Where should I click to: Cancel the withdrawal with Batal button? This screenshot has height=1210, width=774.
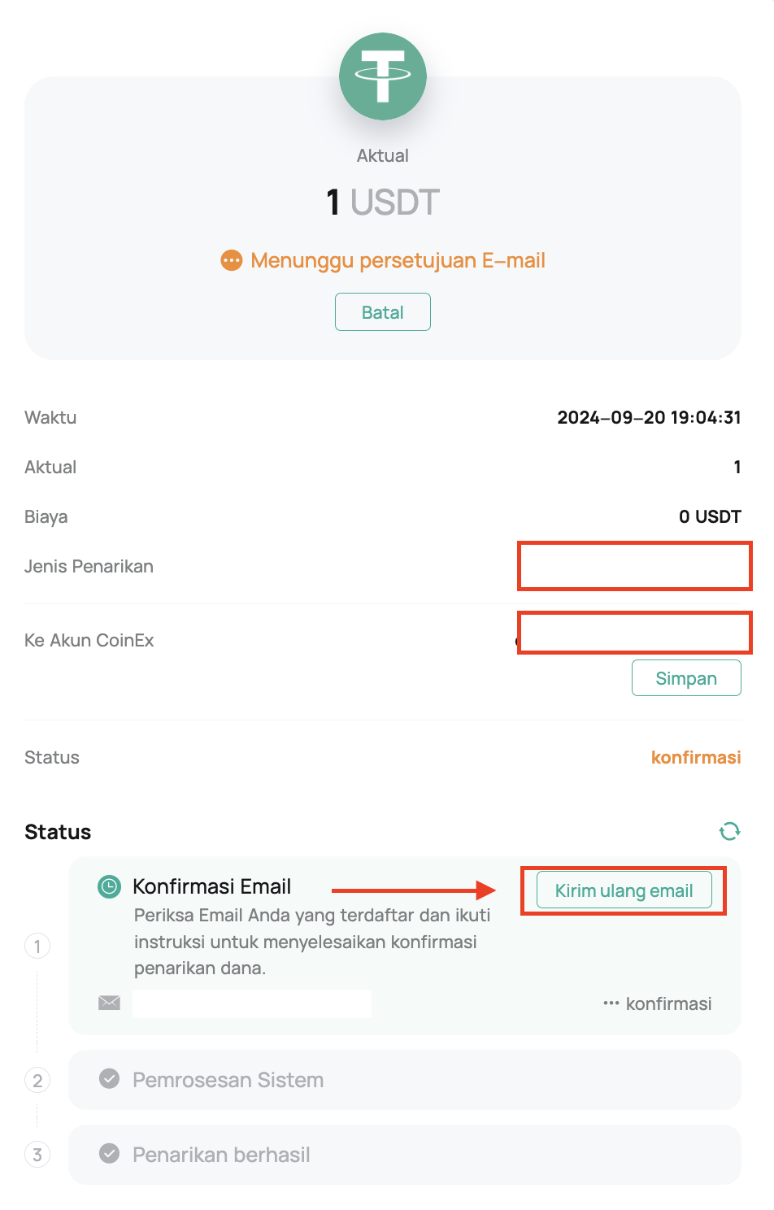pos(383,312)
